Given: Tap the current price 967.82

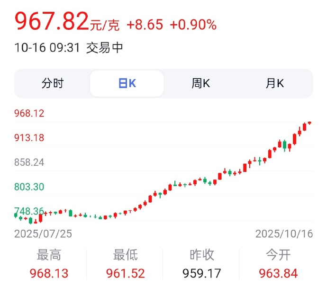Looking at the screenshot, I should [x=52, y=21].
